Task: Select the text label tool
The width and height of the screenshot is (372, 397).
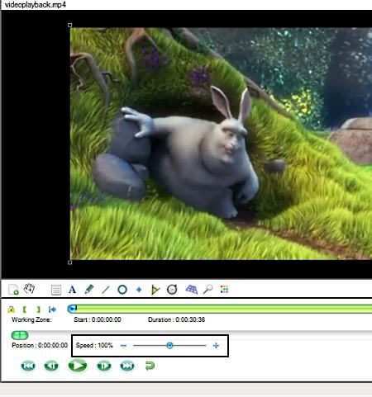Action: [x=72, y=290]
